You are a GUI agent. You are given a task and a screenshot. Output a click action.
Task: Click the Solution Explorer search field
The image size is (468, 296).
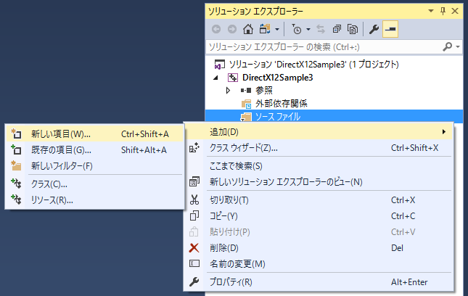click(x=324, y=47)
